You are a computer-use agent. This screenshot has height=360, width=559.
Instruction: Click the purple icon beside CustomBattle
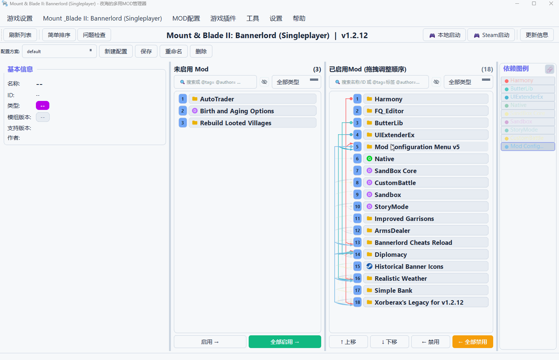369,183
